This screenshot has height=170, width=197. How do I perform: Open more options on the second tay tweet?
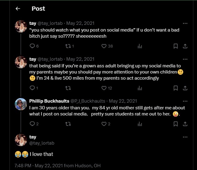coord(185,59)
